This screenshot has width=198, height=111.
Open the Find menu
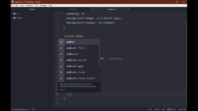(36, 6)
